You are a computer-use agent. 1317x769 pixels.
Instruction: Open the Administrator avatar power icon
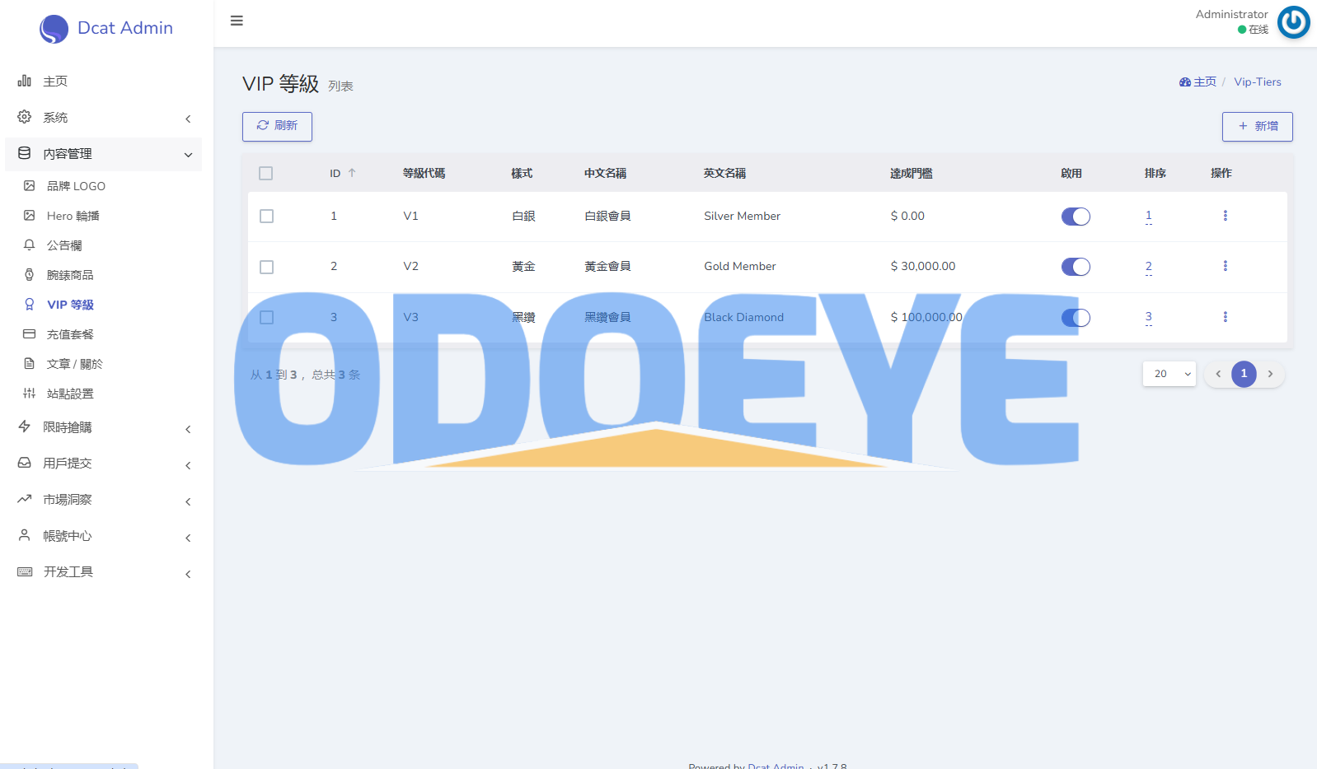point(1293,22)
